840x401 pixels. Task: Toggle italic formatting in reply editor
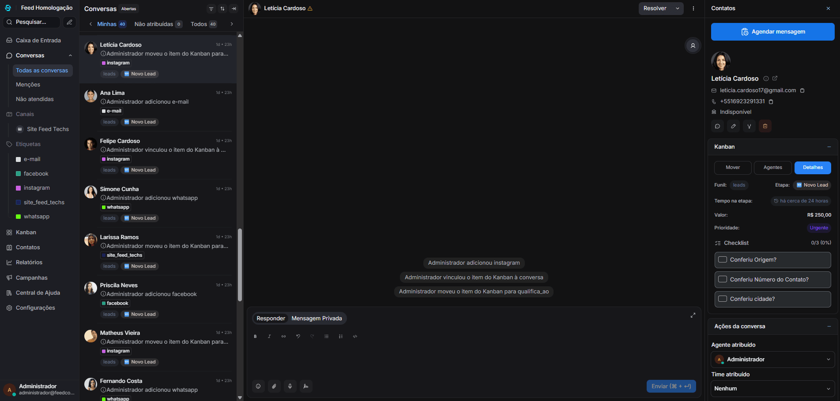click(269, 336)
